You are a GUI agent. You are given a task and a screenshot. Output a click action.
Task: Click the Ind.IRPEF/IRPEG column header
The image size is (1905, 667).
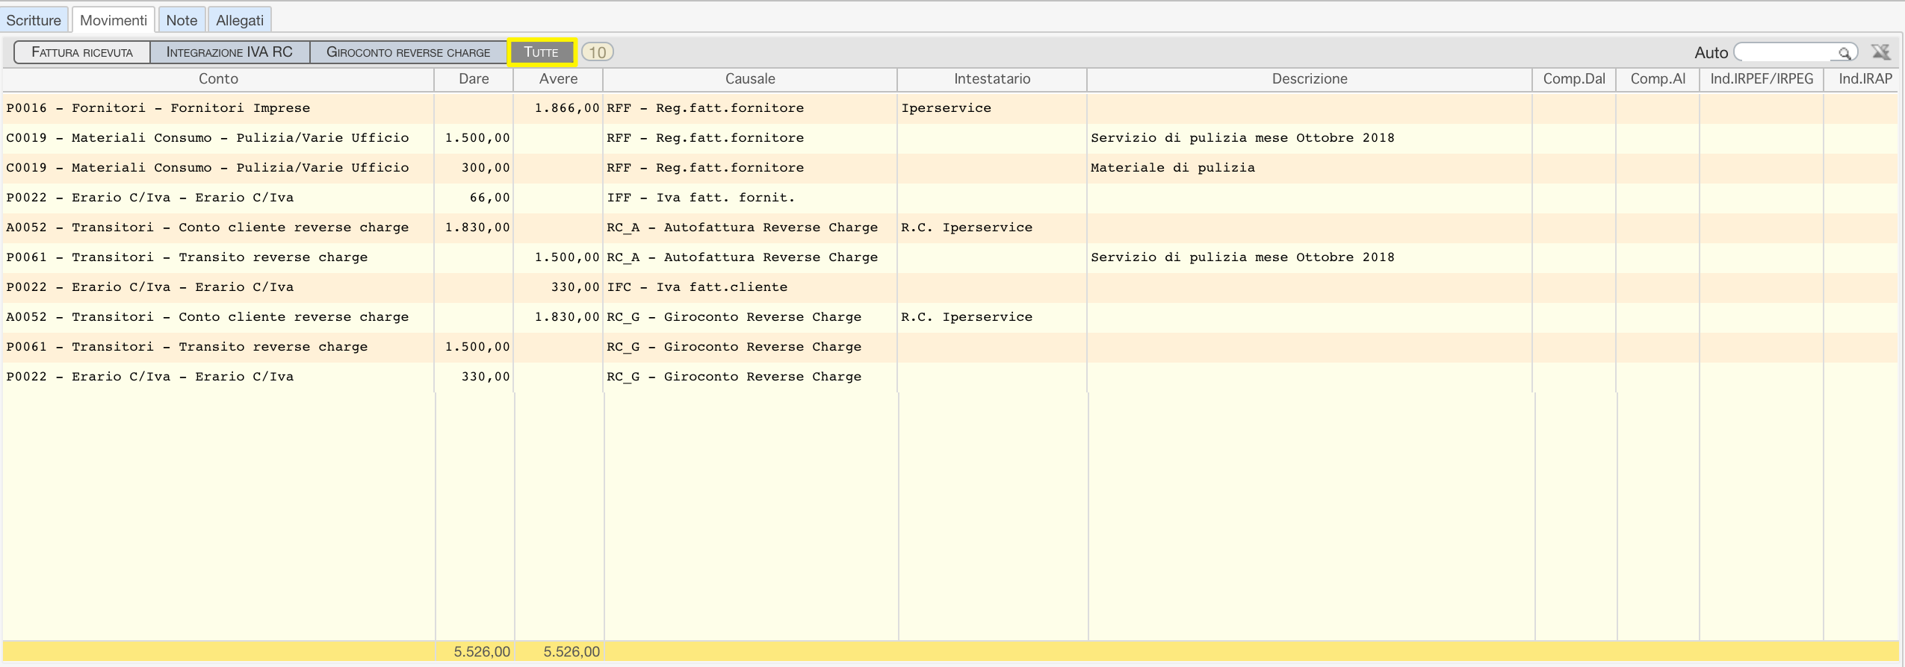click(1762, 79)
